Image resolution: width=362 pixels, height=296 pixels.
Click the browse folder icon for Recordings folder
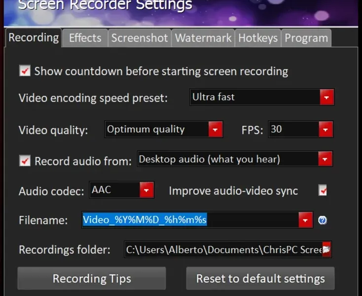click(326, 249)
